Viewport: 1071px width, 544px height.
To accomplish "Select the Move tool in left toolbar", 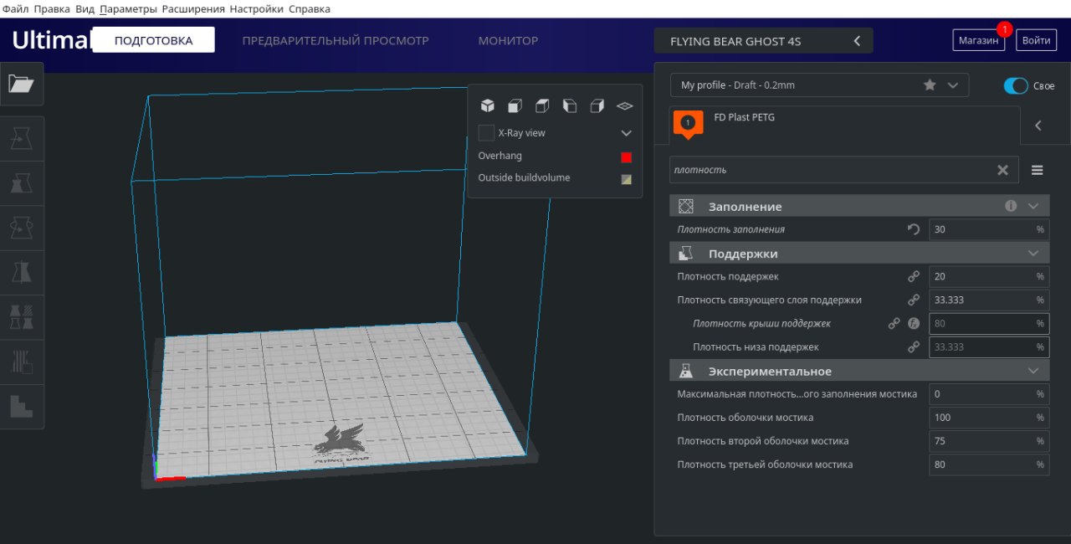I will click(x=21, y=139).
